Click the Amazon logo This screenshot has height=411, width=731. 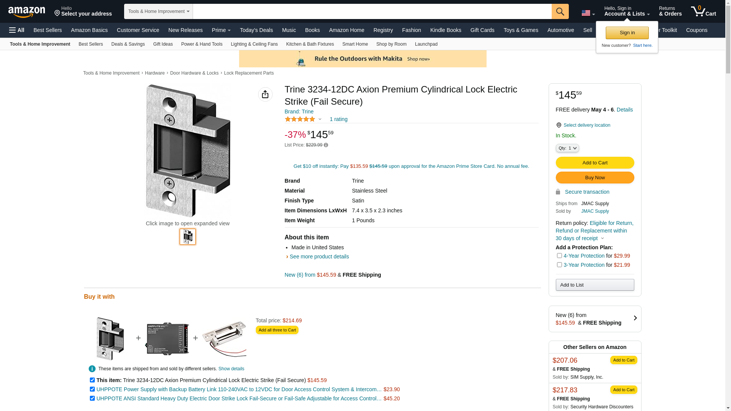tap(27, 12)
